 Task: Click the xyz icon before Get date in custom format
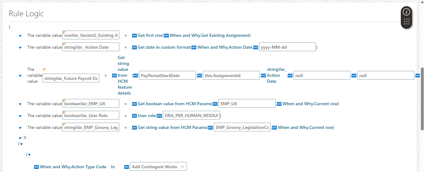click(x=135, y=47)
